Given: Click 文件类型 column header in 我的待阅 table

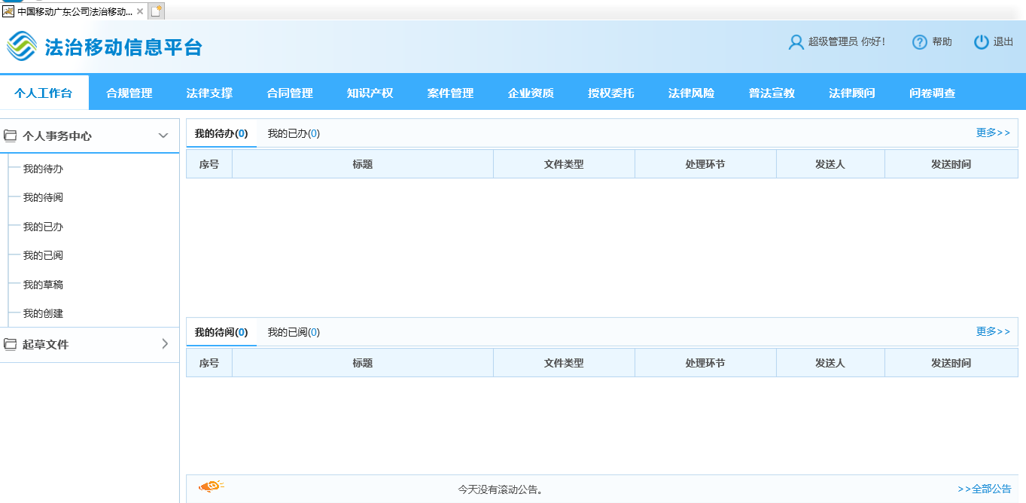Looking at the screenshot, I should (x=564, y=363).
